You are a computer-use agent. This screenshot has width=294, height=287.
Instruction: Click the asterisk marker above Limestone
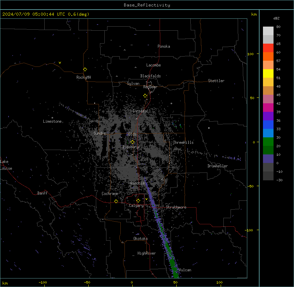click(x=52, y=118)
